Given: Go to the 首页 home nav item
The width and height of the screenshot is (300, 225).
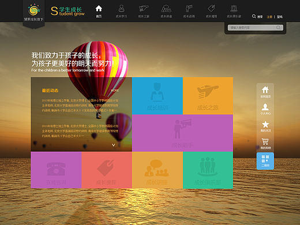Looking at the screenshot, I should pyautogui.click(x=99, y=12).
